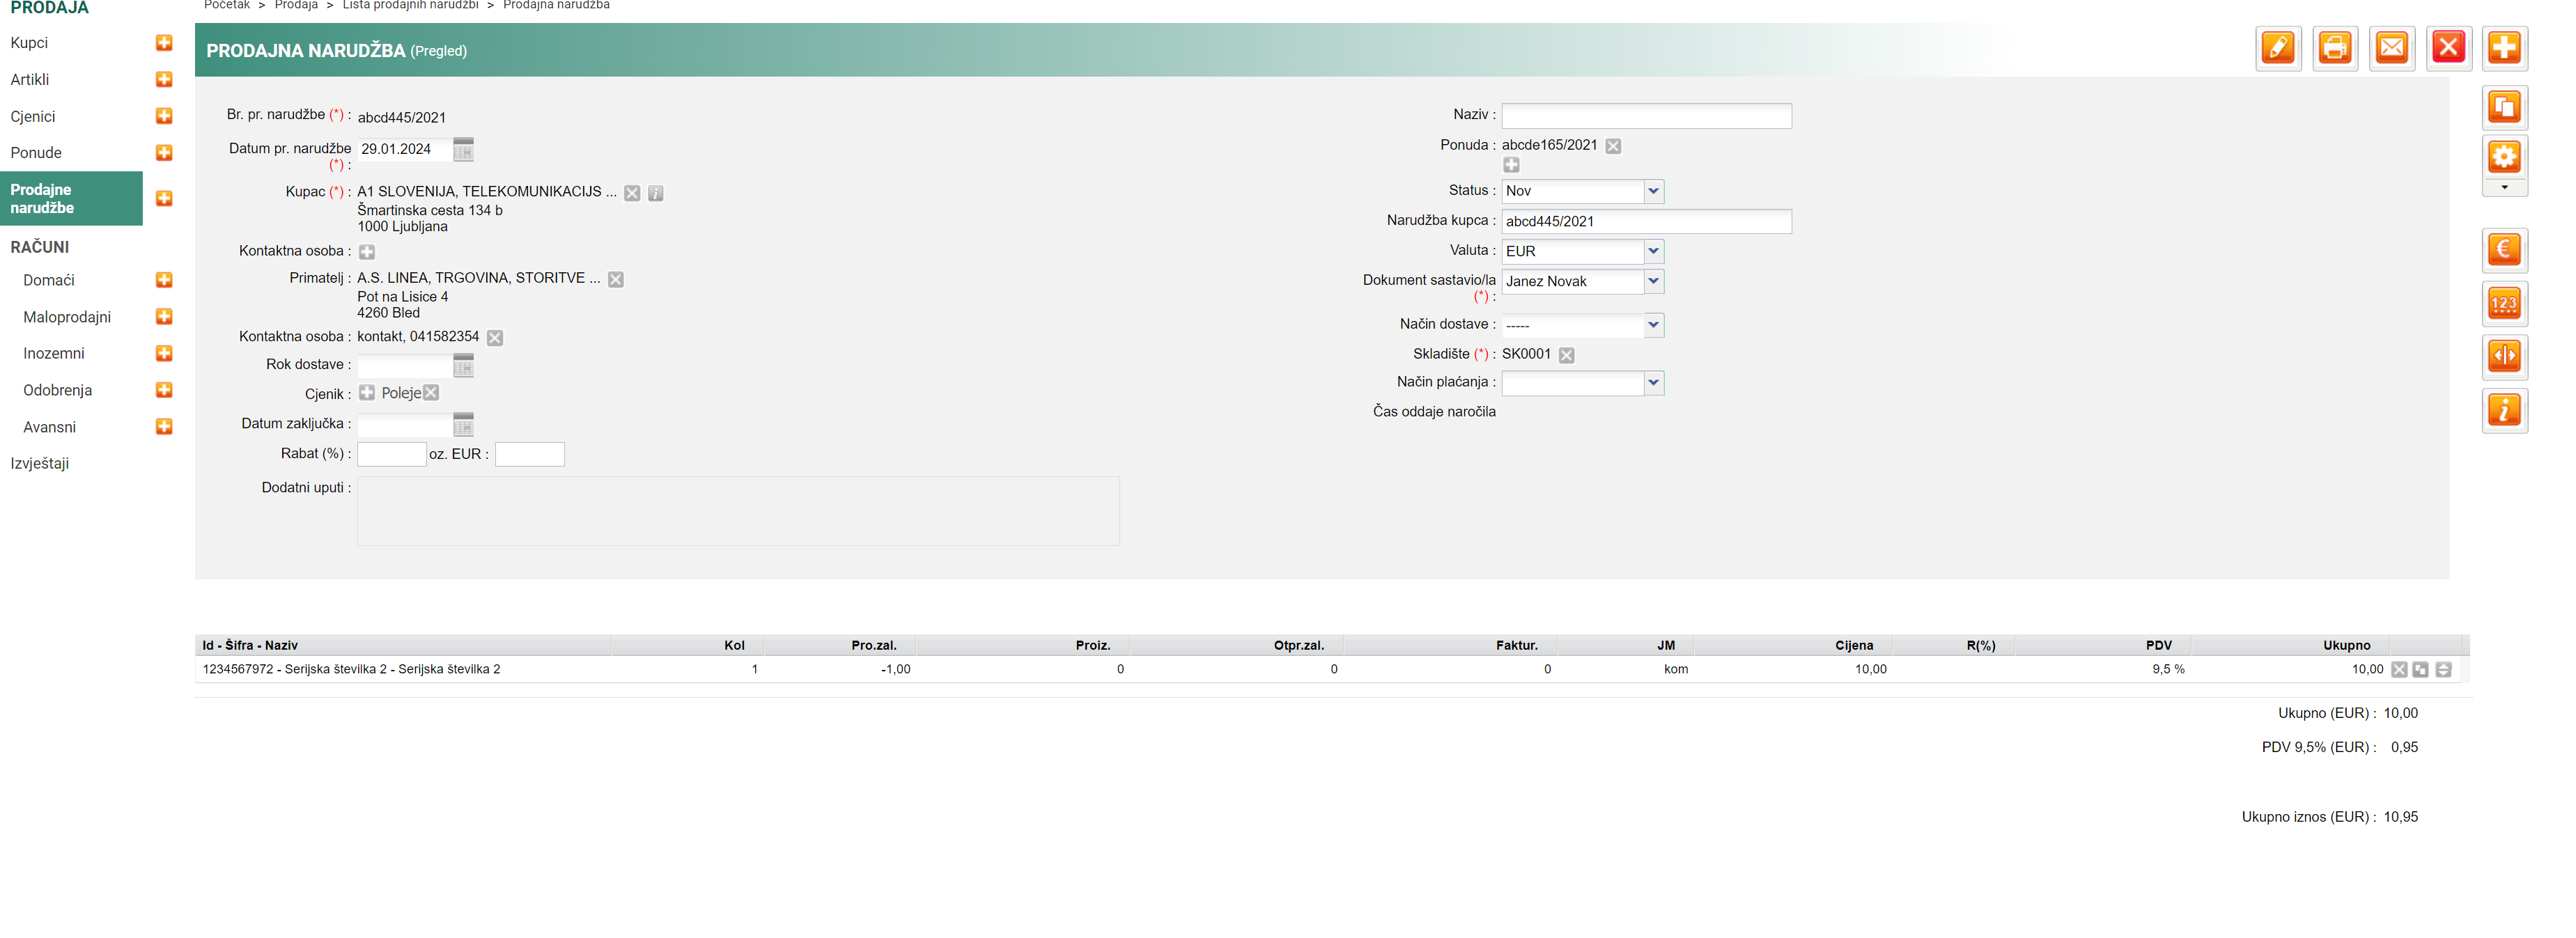Open Izvještaji in sidebar menu
This screenshot has height=938, width=2576.
40,463
